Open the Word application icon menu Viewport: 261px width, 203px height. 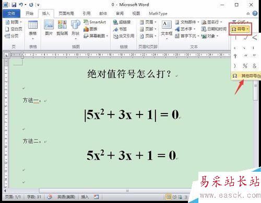pyautogui.click(x=5, y=5)
